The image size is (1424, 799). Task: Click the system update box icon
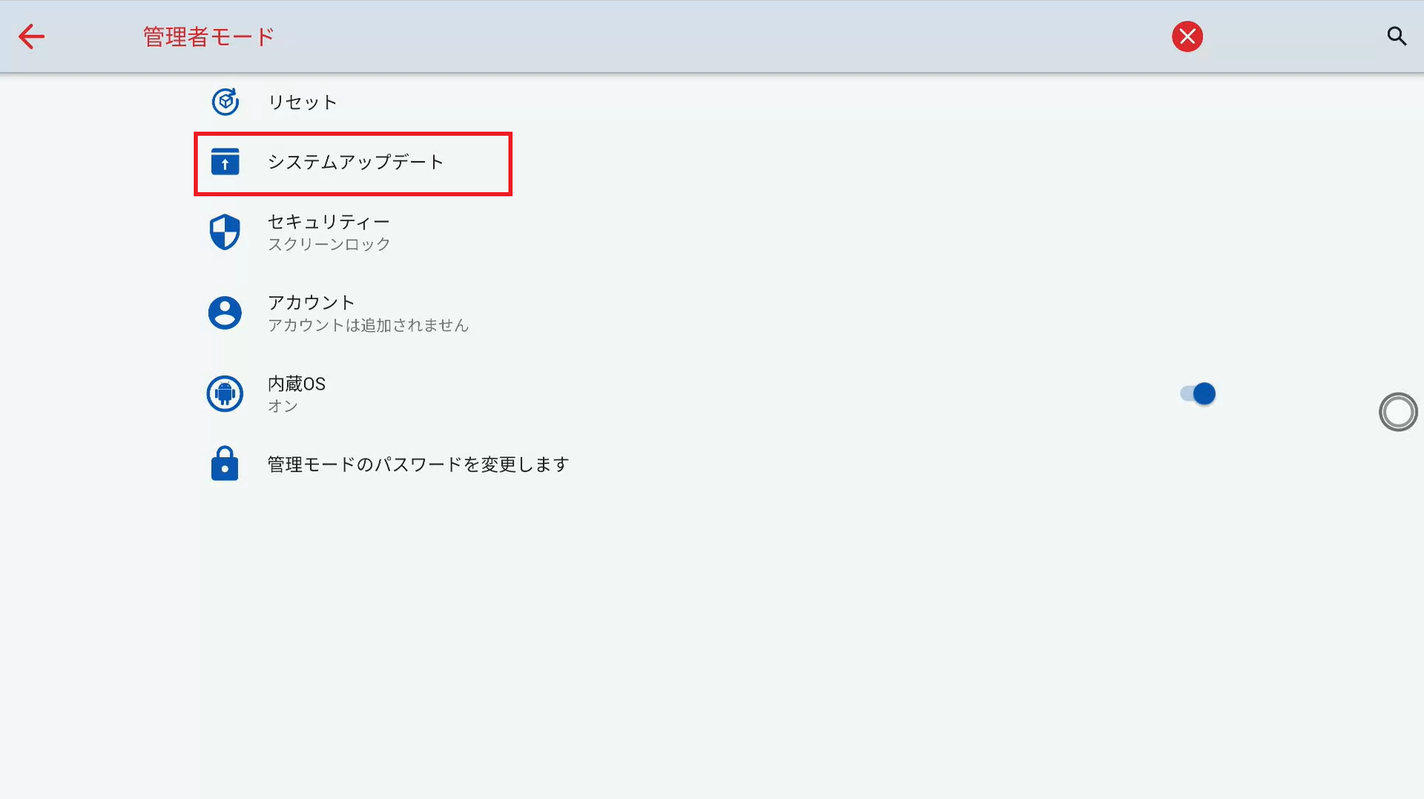(x=225, y=162)
